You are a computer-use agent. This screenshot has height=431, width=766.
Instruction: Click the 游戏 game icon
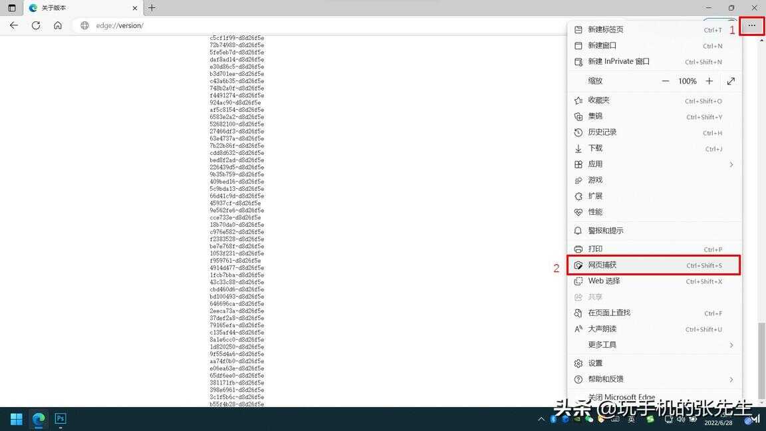coord(578,180)
